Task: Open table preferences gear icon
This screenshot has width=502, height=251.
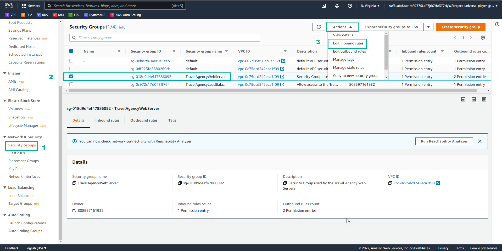Action: (x=483, y=38)
